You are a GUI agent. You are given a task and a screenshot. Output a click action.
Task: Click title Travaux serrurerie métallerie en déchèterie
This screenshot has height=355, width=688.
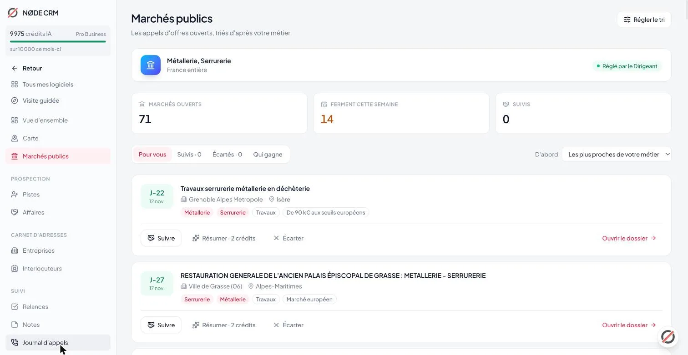[245, 189]
